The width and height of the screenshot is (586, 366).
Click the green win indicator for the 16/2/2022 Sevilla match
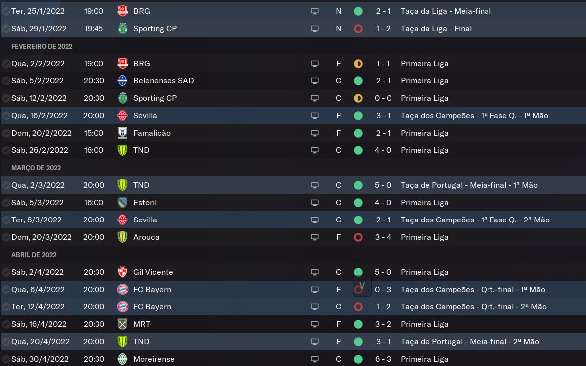(x=358, y=116)
